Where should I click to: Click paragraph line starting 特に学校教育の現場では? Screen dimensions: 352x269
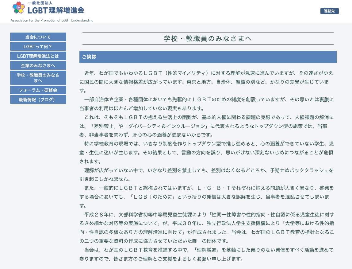(209, 144)
